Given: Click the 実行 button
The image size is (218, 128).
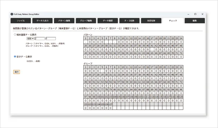Looking at the screenshot, I should coord(17,72).
